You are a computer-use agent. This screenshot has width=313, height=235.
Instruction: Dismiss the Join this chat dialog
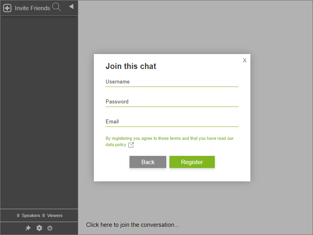[245, 60]
